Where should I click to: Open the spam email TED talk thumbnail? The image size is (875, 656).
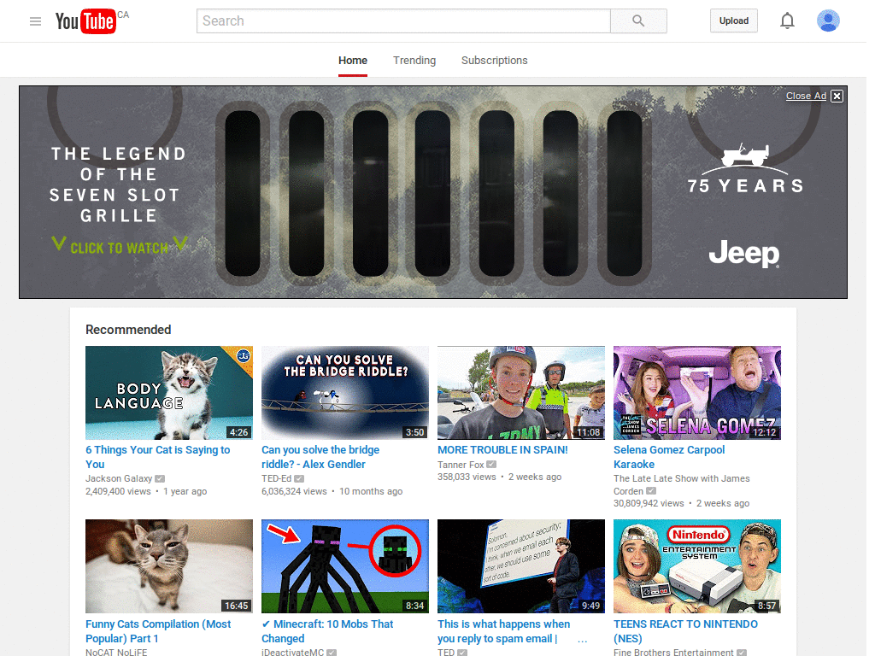(521, 566)
